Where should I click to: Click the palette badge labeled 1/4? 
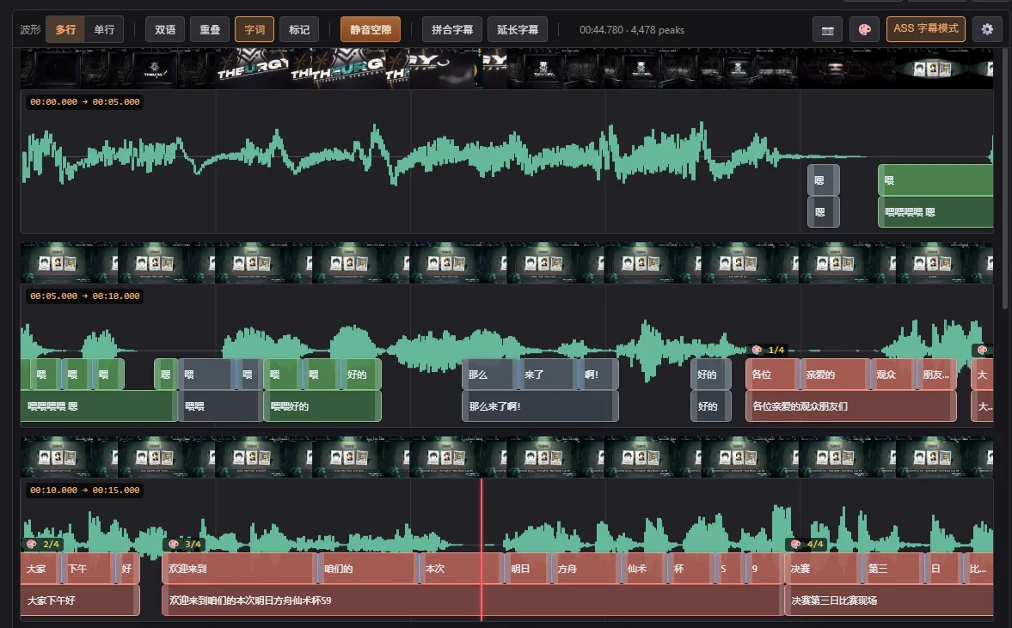tap(769, 351)
